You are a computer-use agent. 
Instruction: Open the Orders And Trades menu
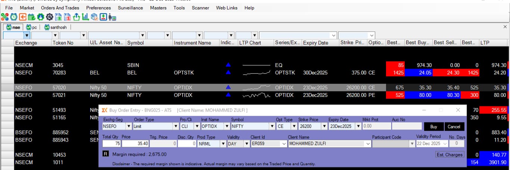coord(60,7)
